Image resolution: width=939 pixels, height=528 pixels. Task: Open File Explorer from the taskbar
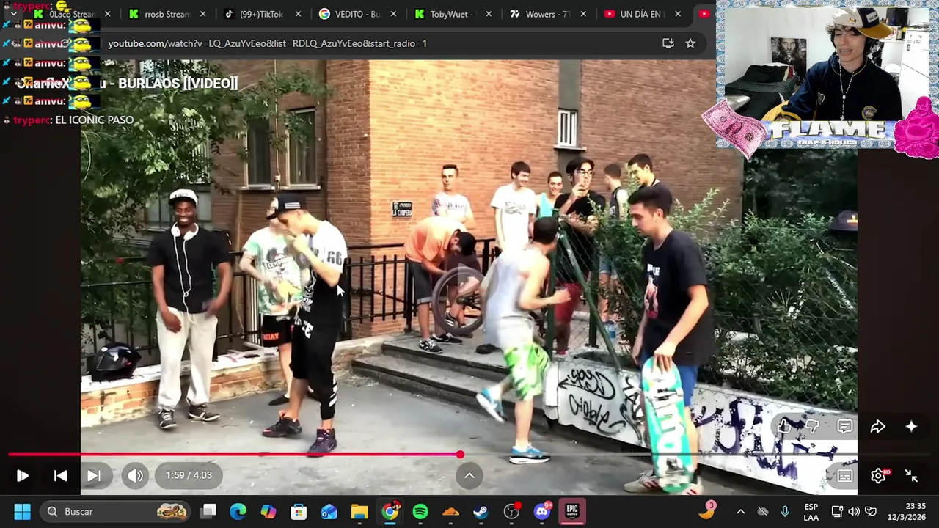coord(359,511)
